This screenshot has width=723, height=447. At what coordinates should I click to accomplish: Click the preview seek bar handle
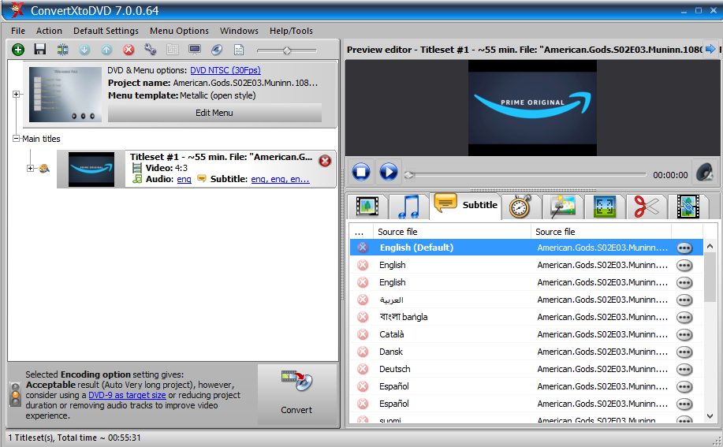pos(409,175)
